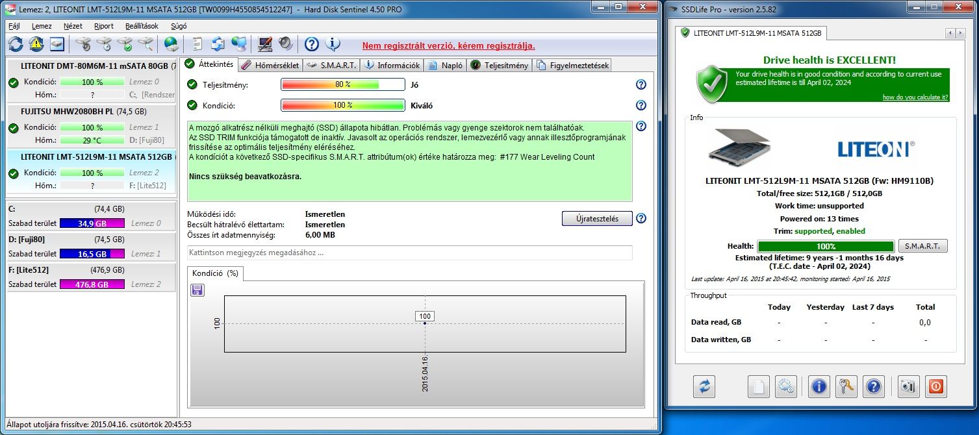Switch to the Teljesítmény tab
Screen dimensions: 979x435
[499, 65]
